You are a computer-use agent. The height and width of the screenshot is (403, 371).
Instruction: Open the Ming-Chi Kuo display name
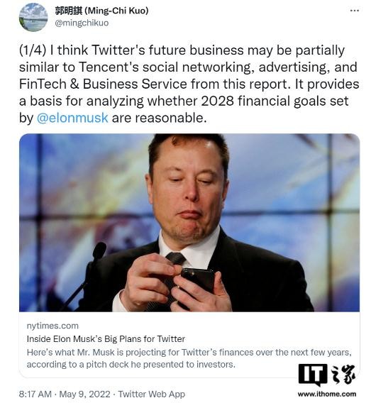click(101, 11)
